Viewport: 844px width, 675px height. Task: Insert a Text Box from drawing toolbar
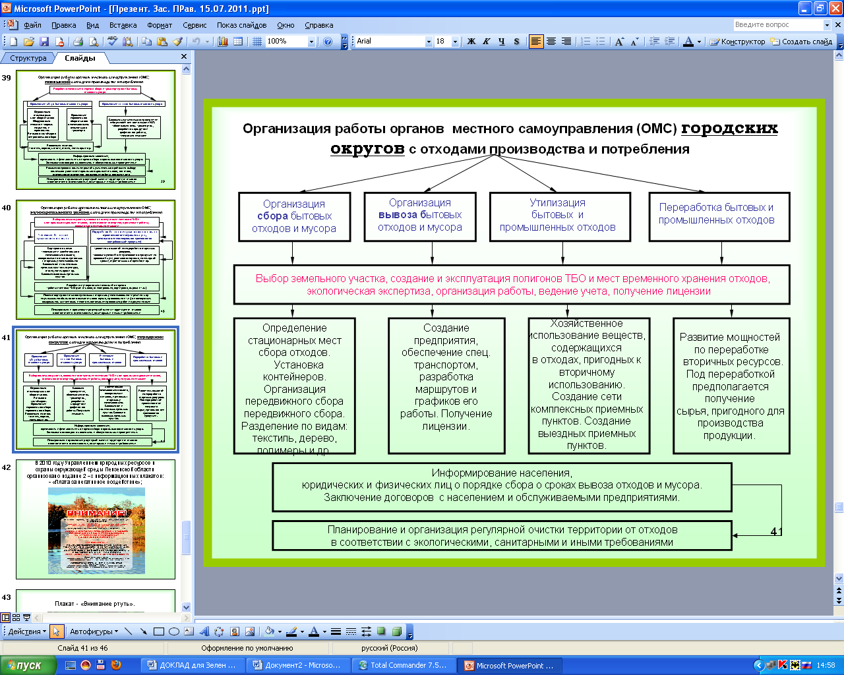(x=189, y=631)
